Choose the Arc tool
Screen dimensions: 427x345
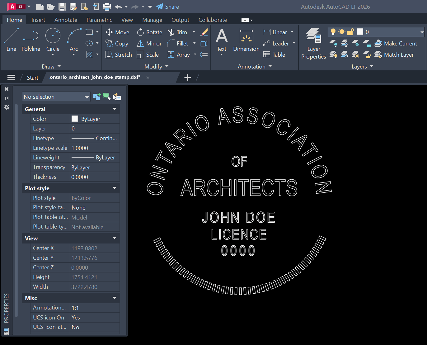click(74, 40)
